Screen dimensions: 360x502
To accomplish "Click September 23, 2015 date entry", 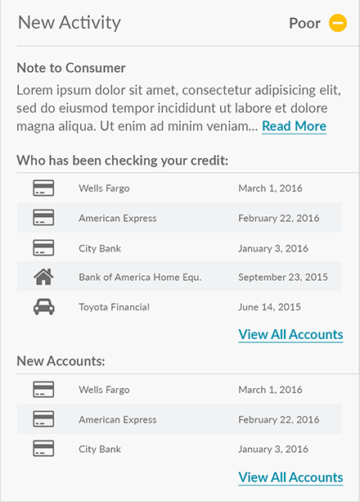I will coord(283,277).
